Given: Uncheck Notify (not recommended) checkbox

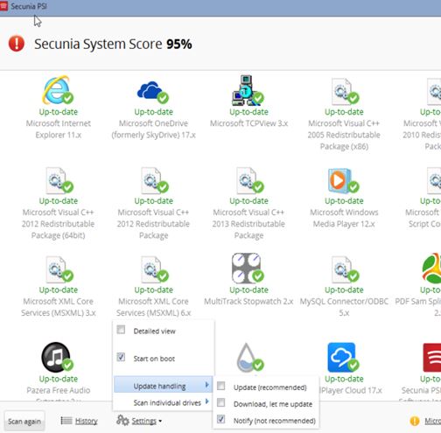Looking at the screenshot, I should click(x=221, y=419).
